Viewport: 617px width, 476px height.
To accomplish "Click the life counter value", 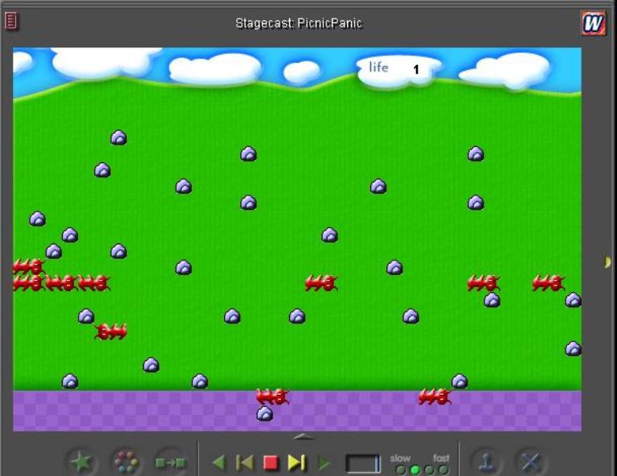I will coord(416,70).
